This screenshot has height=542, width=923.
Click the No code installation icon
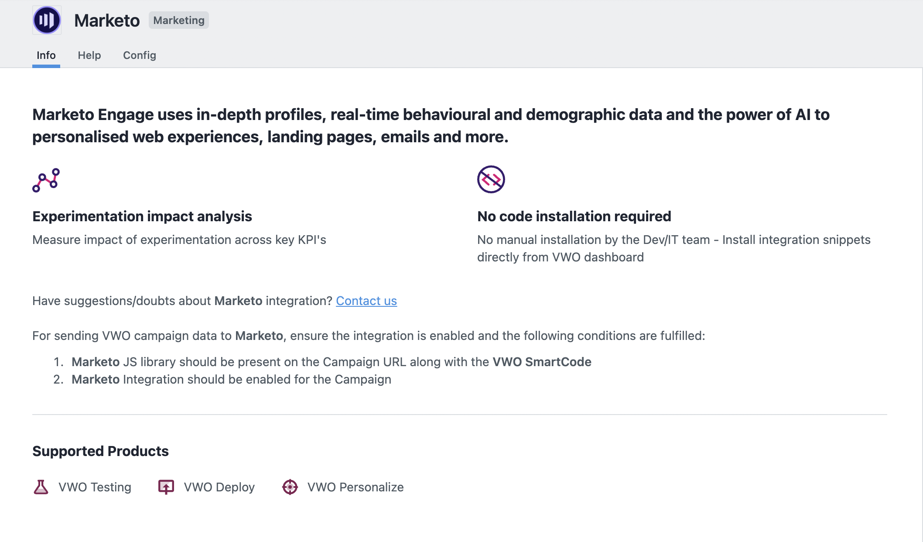pyautogui.click(x=491, y=179)
